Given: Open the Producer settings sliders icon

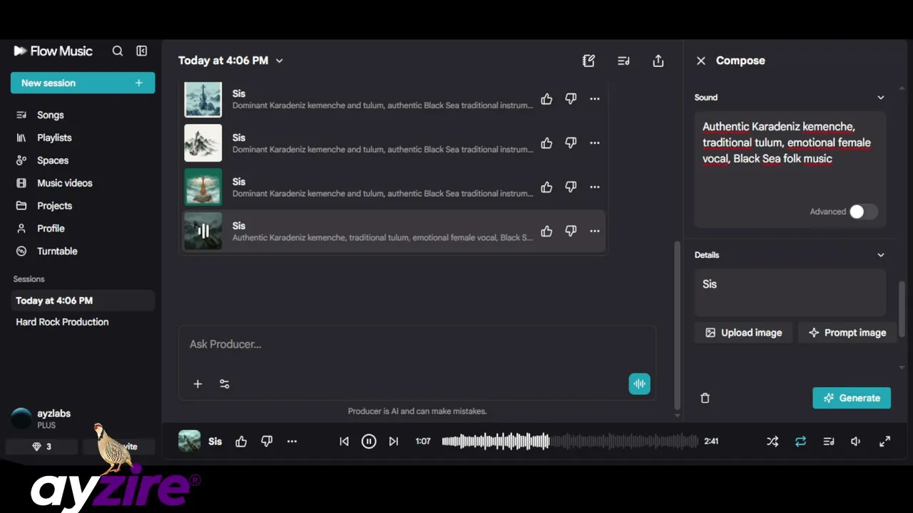Looking at the screenshot, I should pyautogui.click(x=225, y=384).
